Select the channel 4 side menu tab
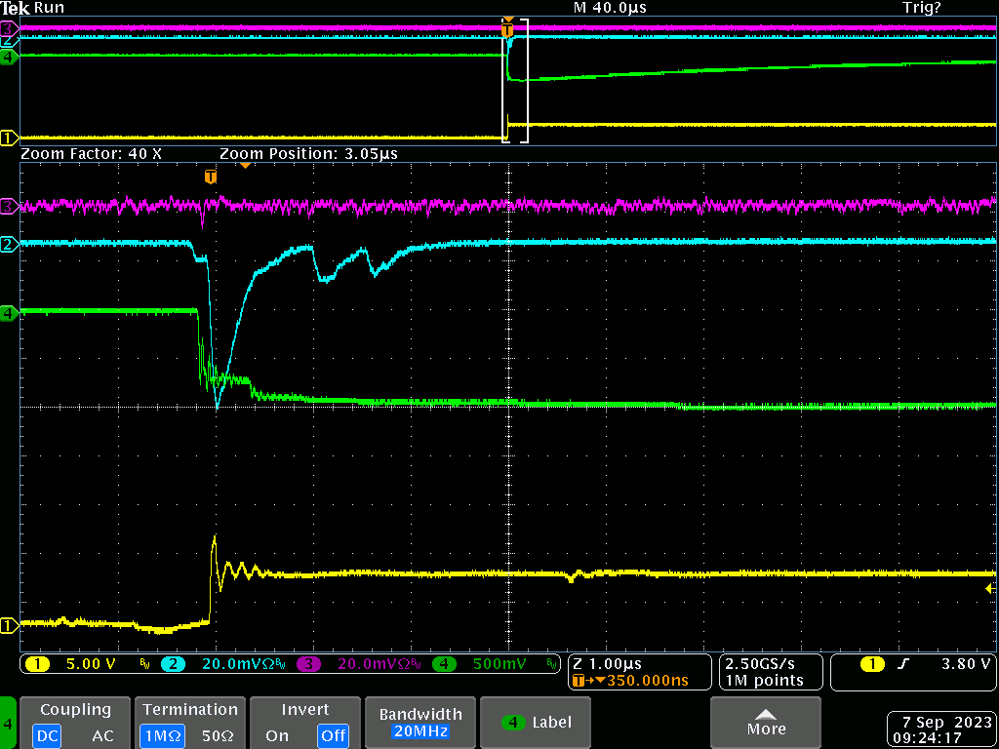The width and height of the screenshot is (999, 749). pos(8,725)
